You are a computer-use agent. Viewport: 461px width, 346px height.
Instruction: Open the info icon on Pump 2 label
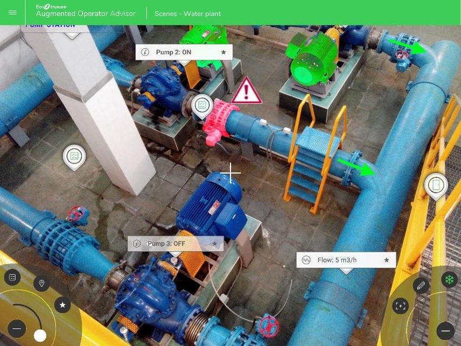pos(145,52)
